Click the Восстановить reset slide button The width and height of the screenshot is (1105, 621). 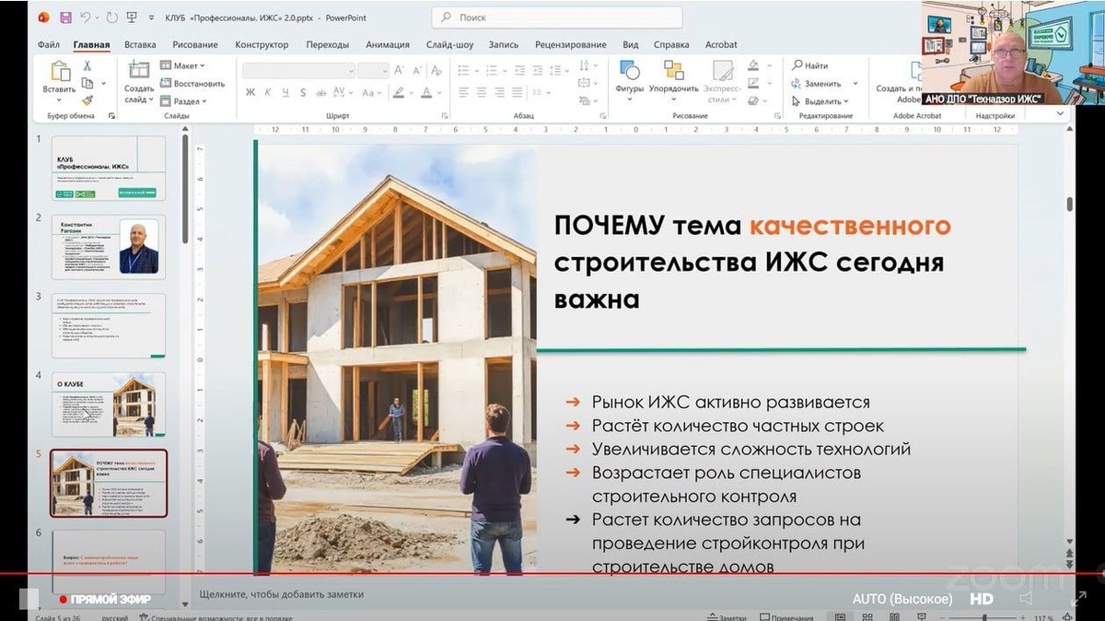point(193,83)
